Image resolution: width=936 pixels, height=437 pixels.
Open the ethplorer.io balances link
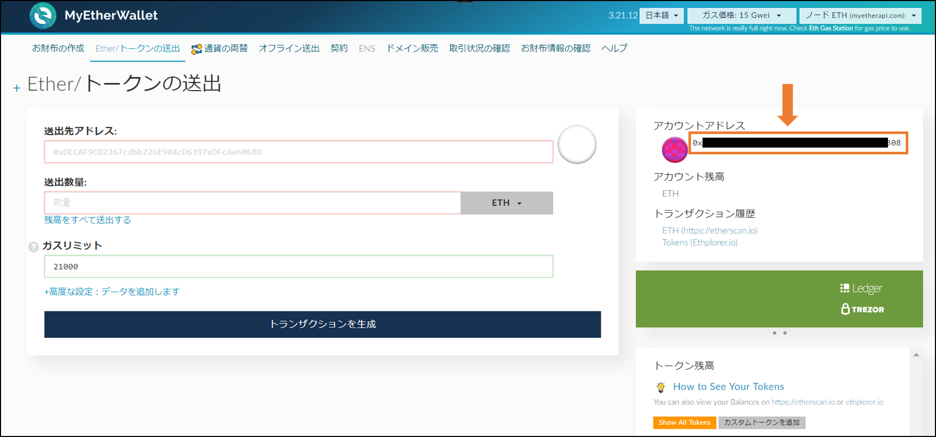[864, 402]
